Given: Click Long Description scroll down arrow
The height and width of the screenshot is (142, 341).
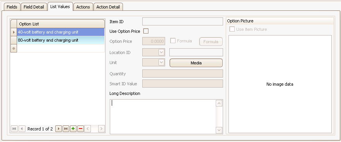Looking at the screenshot, I should [219, 130].
